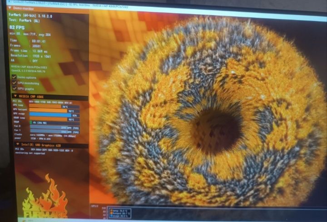Click the Clocks core and mem row

45,135
